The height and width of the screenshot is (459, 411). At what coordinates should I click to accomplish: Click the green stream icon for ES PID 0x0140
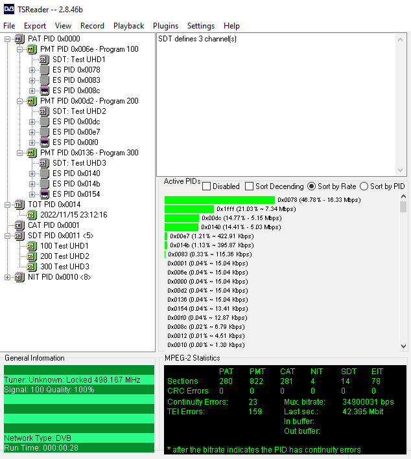pos(44,174)
